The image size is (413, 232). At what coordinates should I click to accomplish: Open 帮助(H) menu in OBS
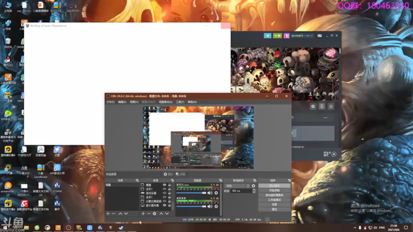192,102
